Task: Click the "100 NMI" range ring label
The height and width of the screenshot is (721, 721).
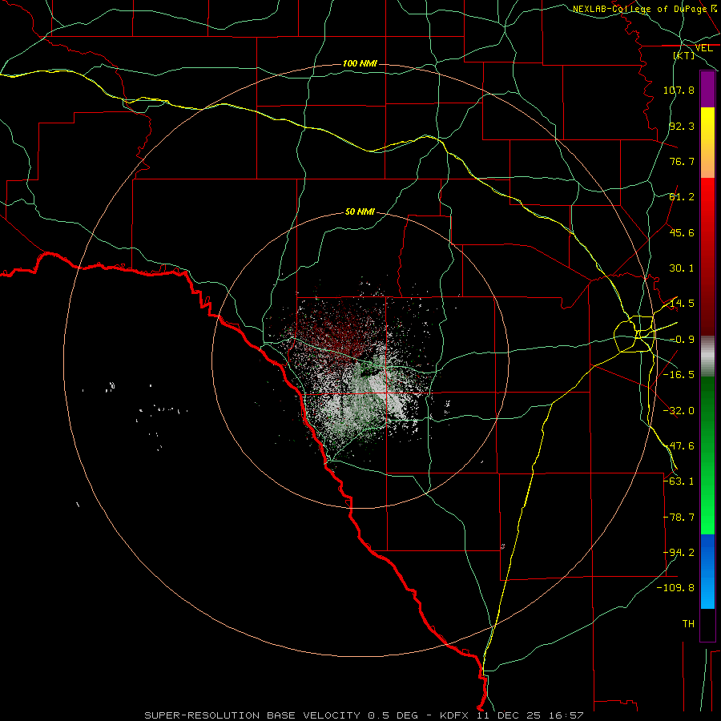Action: click(x=360, y=63)
